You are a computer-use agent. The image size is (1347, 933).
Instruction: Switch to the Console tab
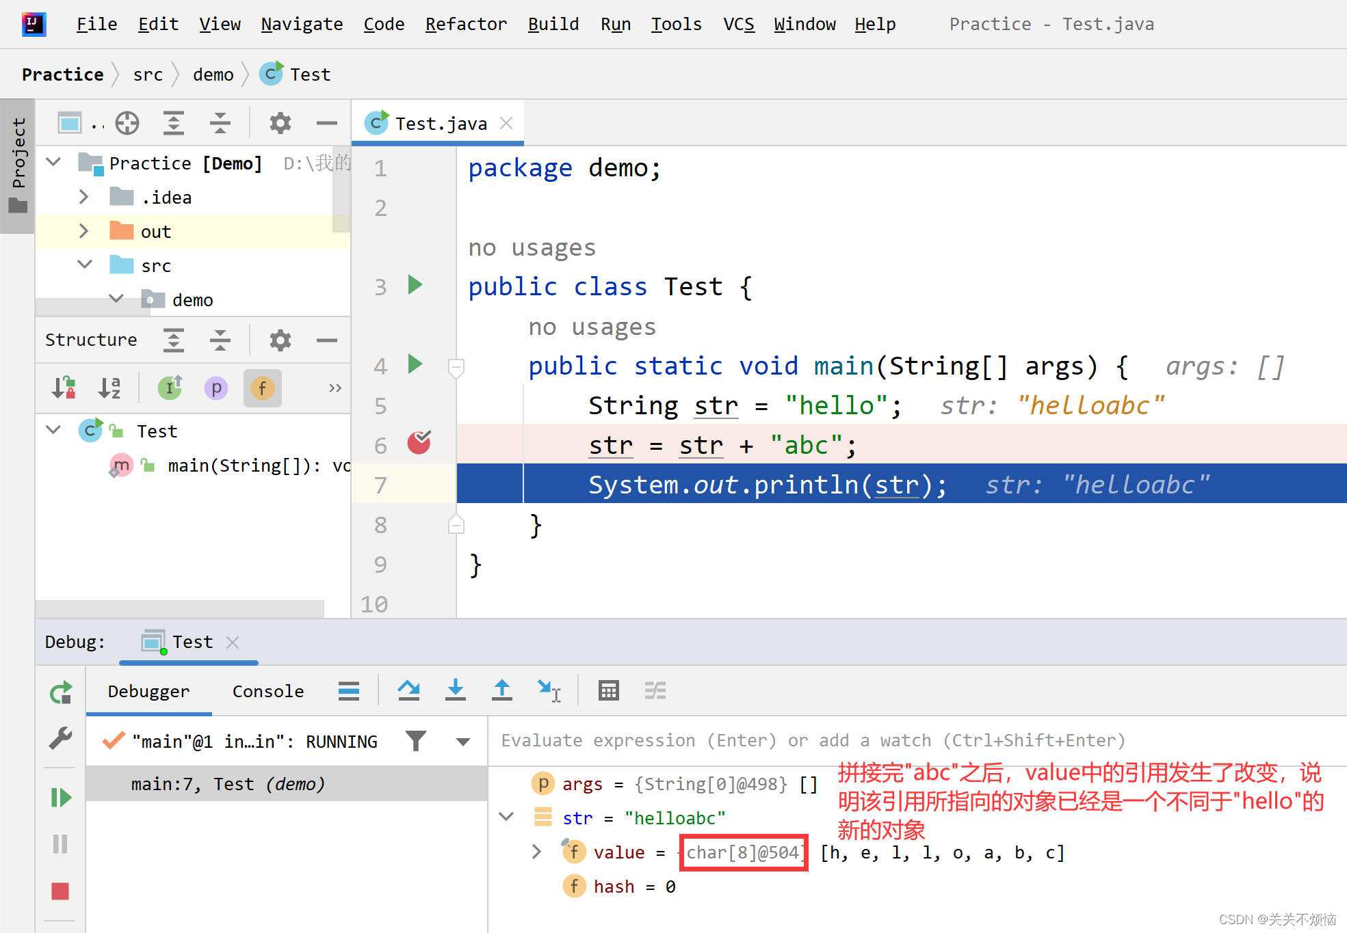coord(267,691)
